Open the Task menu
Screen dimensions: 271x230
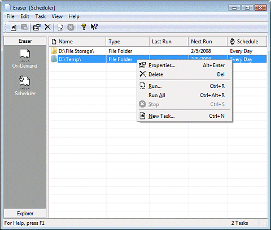[x=40, y=16]
